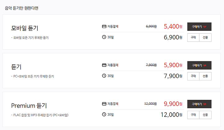
Task: Click the 모바일 듣기 plan title
Action: pos(25,28)
